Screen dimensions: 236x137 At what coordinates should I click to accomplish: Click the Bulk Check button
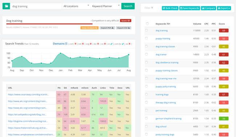(170, 8)
